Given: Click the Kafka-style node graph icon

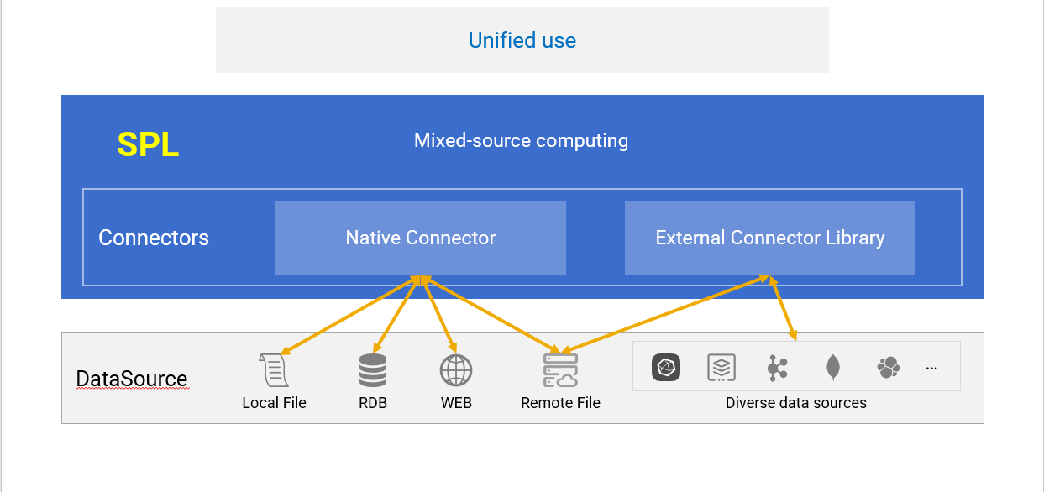Looking at the screenshot, I should pyautogui.click(x=777, y=367).
